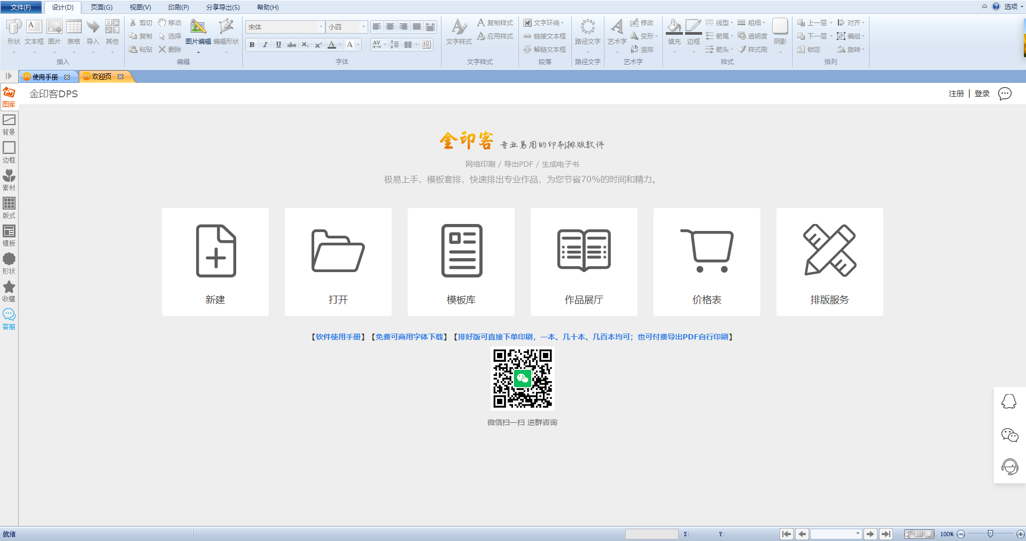Switch to the 页面(G) ribbon tab
Viewport: 1026px width, 541px height.
coord(102,7)
